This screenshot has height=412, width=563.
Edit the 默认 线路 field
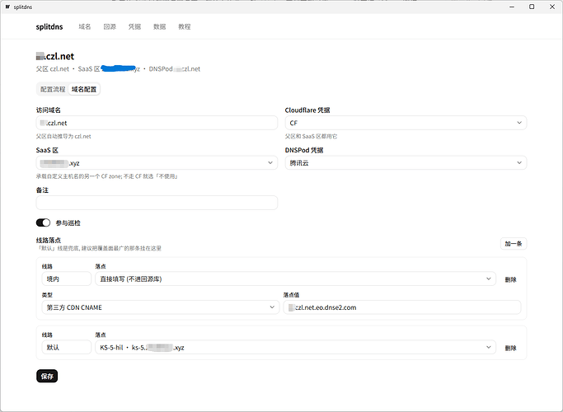(x=67, y=348)
